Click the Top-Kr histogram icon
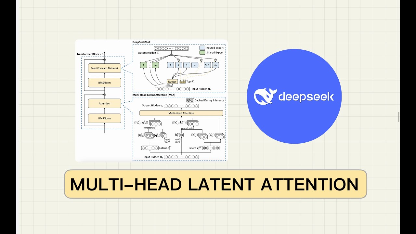This screenshot has height=234, width=416. pyautogui.click(x=182, y=82)
